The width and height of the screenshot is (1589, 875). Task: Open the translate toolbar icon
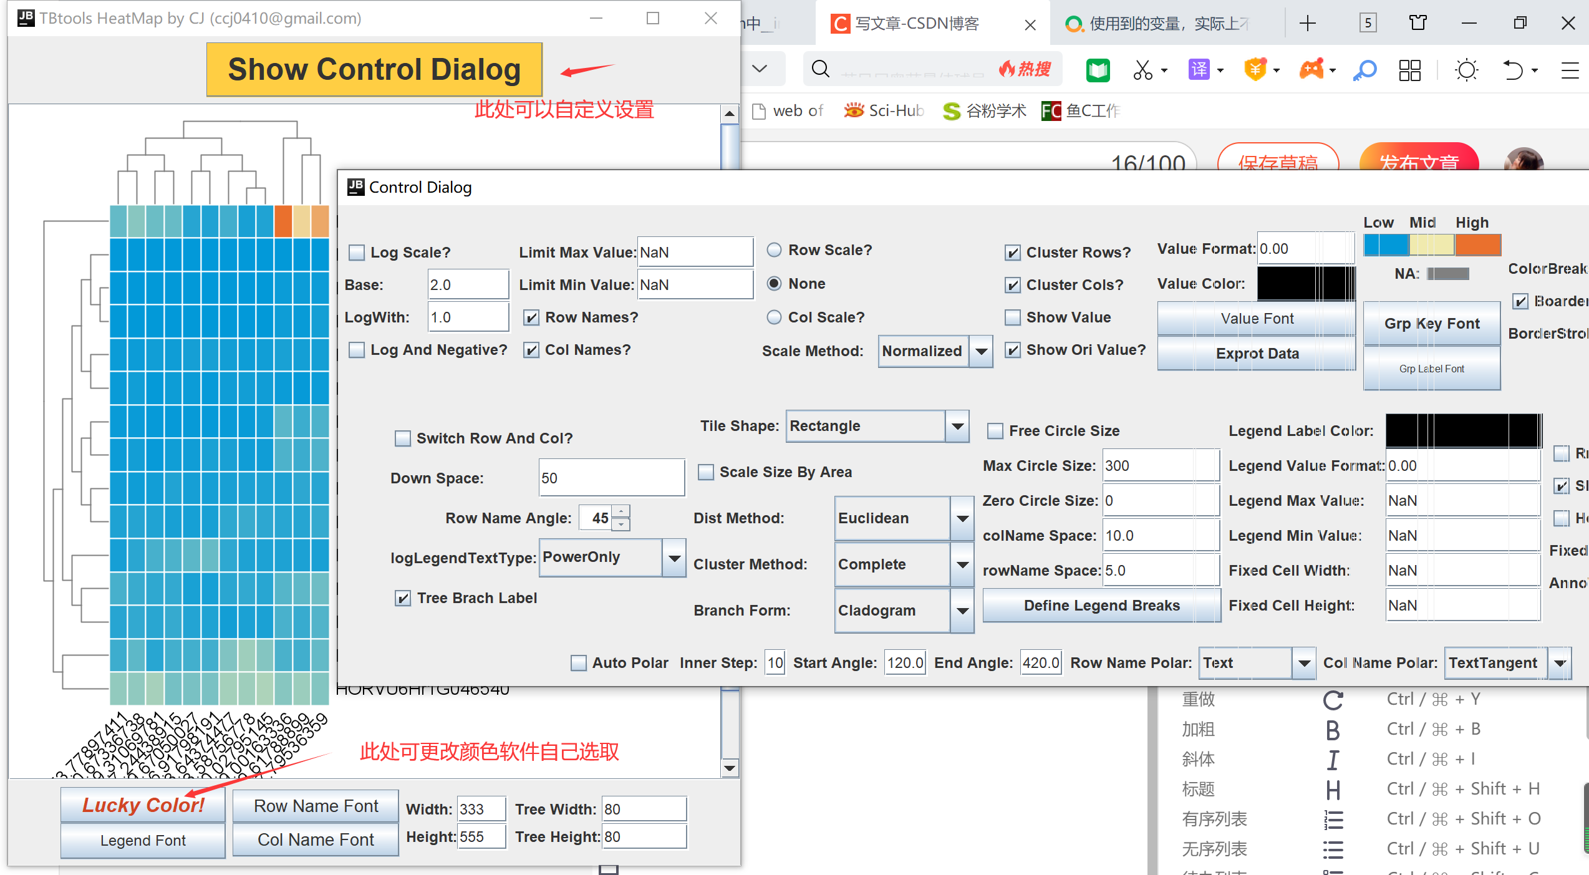pos(1199,70)
